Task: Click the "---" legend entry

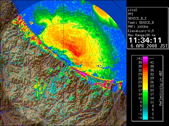Action: tap(151, 58)
